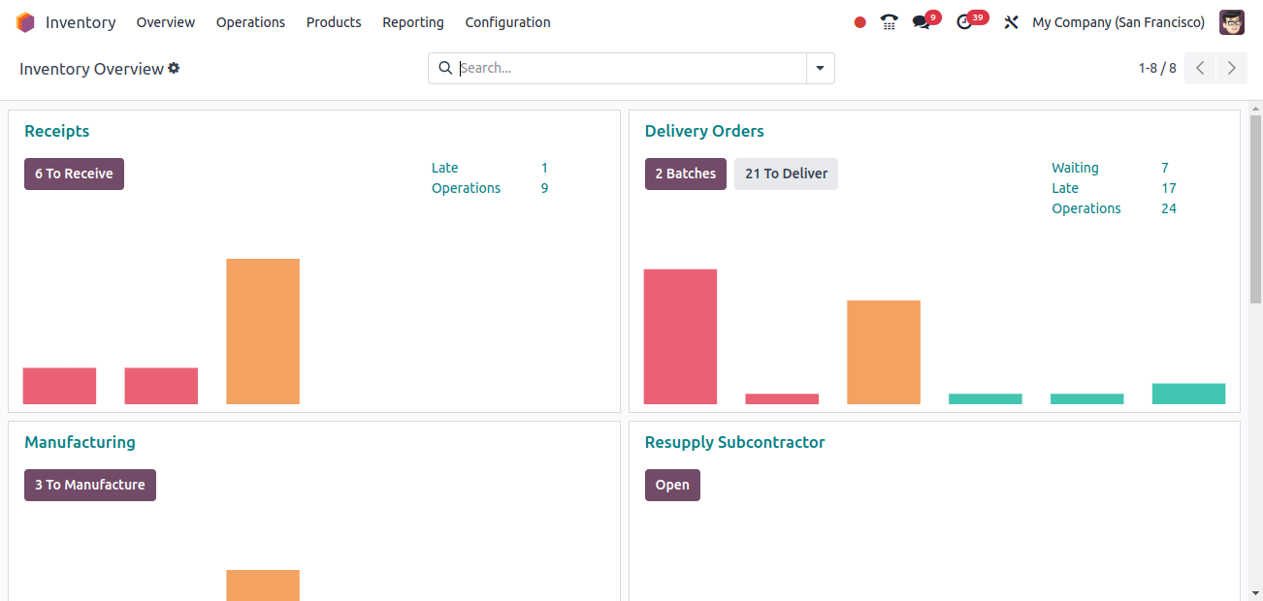Click the Waiting link in Delivery Orders
Screen dimensions: 1263x601
(1075, 168)
